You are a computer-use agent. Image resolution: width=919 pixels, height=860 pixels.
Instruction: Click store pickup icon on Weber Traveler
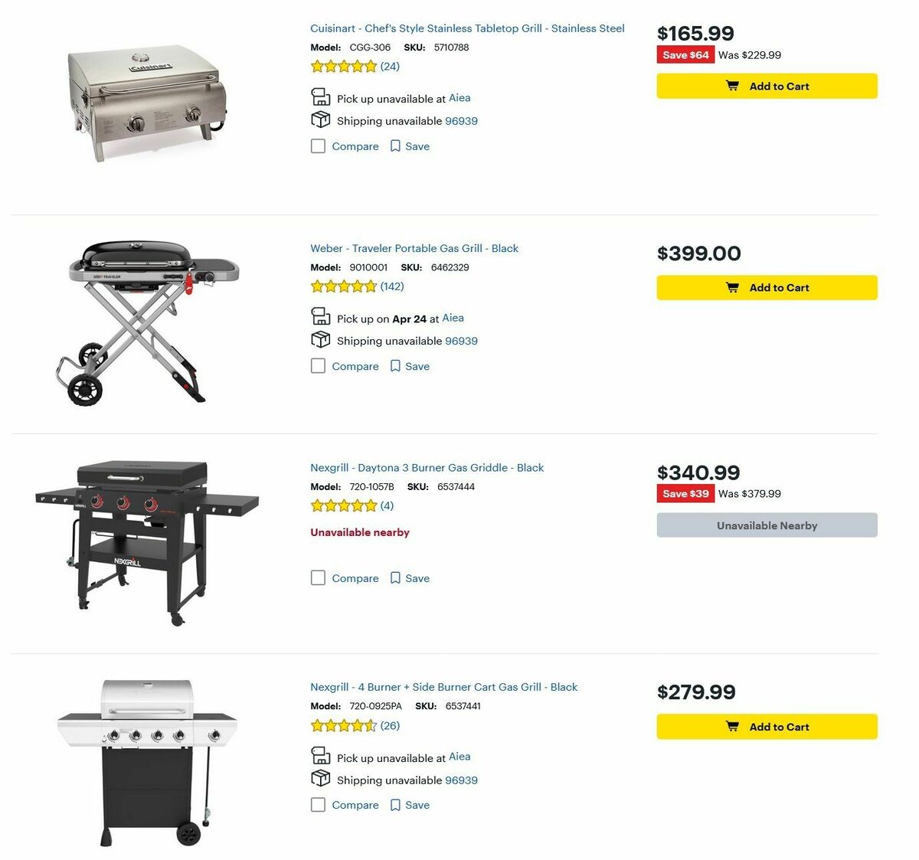(320, 316)
